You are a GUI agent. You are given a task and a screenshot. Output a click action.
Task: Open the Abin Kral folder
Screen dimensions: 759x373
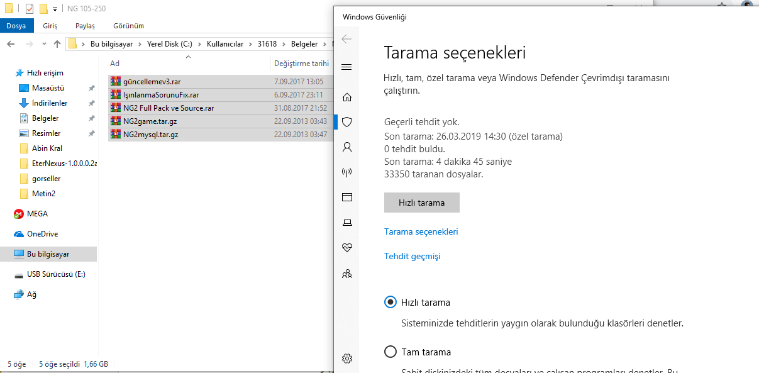coord(48,148)
